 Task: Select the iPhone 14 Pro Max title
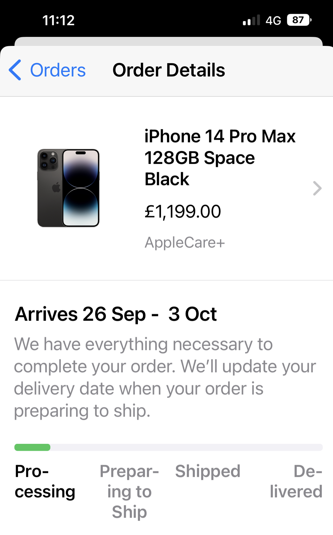click(220, 157)
